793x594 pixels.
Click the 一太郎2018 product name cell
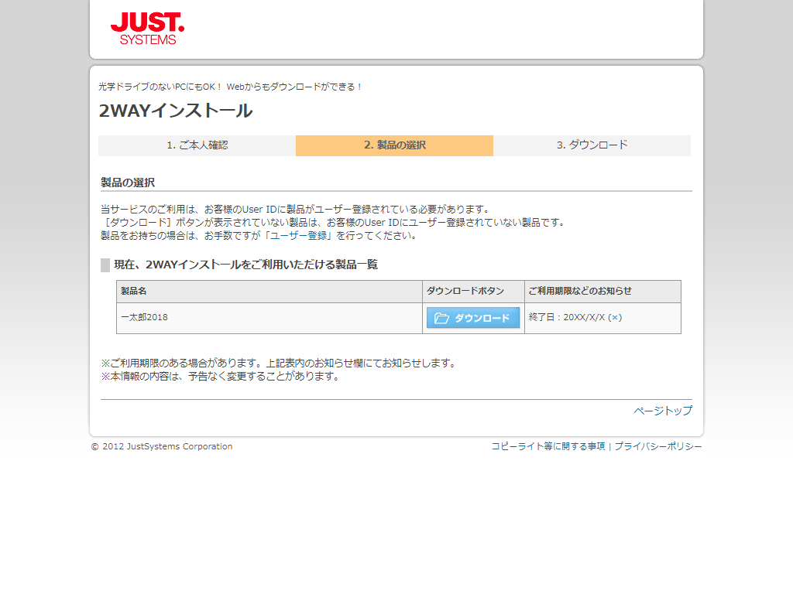[x=269, y=318]
